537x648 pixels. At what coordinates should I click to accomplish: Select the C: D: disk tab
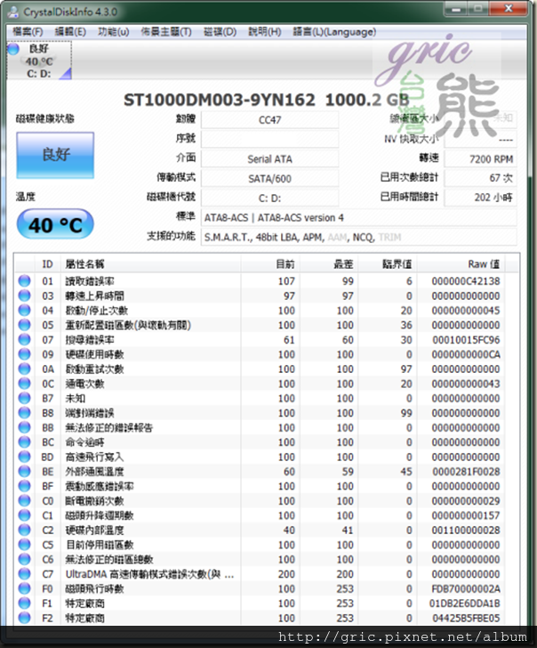tap(39, 61)
